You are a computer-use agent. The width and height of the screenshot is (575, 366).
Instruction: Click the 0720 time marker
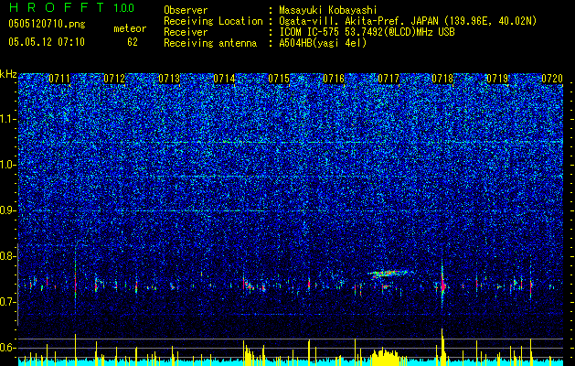pos(552,79)
